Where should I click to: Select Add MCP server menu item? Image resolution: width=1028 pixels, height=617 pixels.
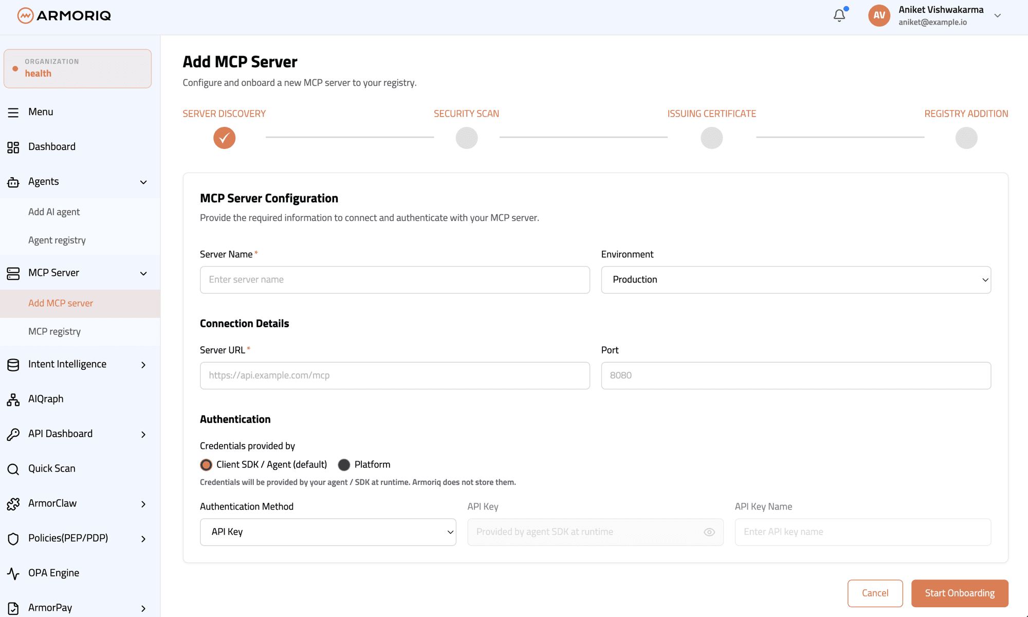tap(80, 304)
